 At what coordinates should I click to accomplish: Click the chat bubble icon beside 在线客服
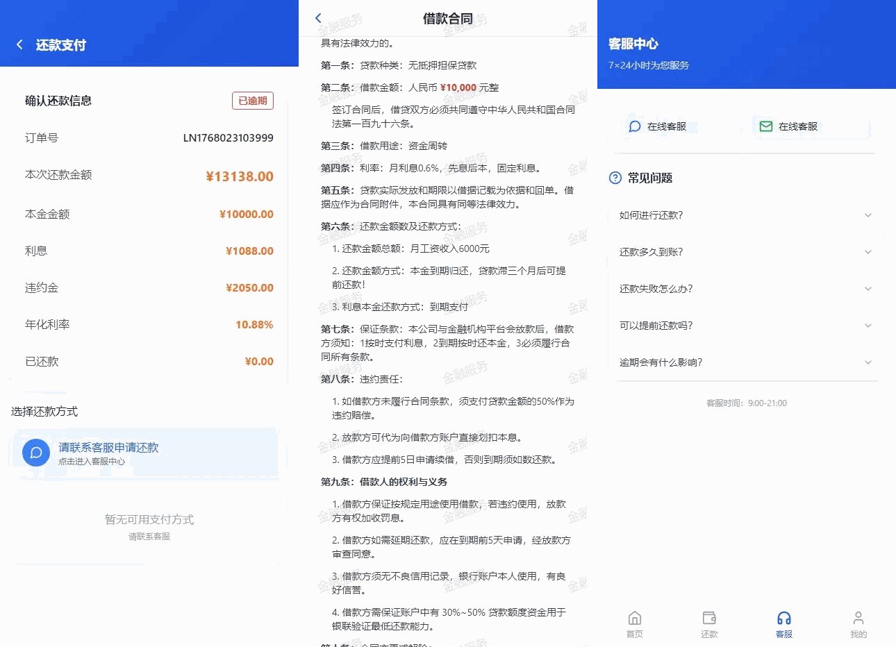633,126
